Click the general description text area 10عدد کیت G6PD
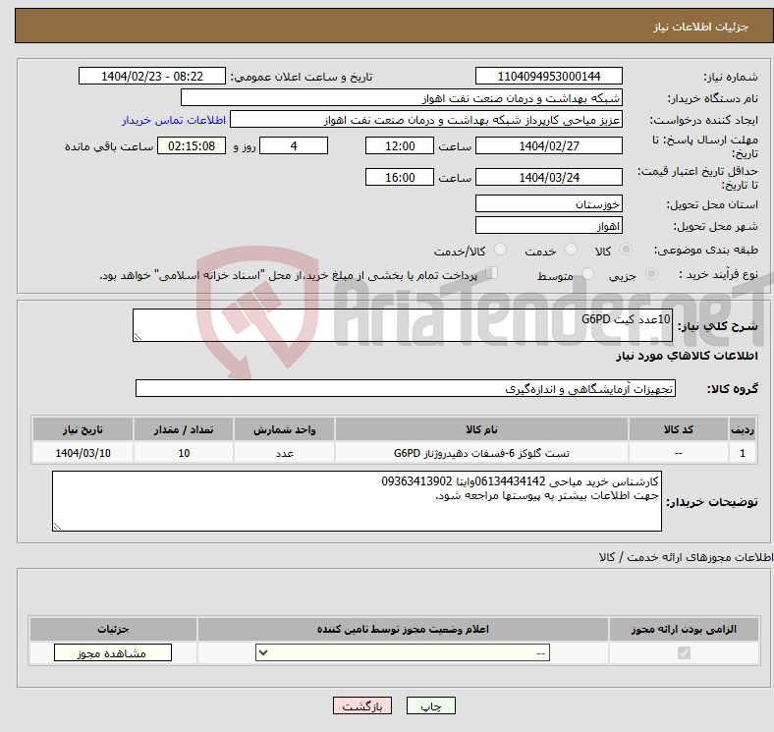This screenshot has height=732, width=774. coord(403,325)
